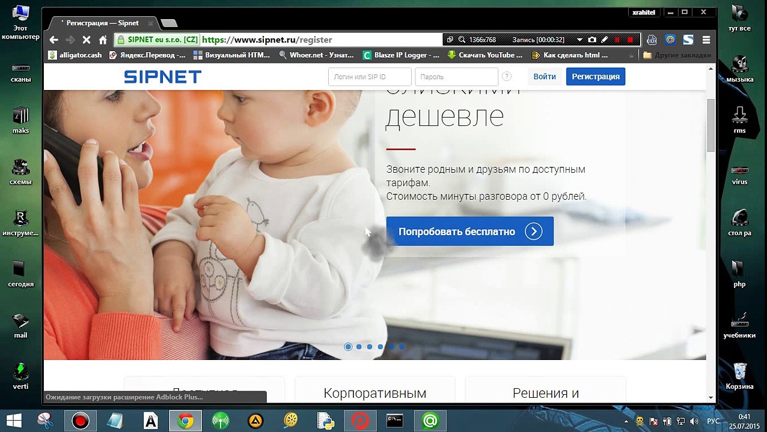Select the sixth carousel slide dot

pyautogui.click(x=402, y=347)
